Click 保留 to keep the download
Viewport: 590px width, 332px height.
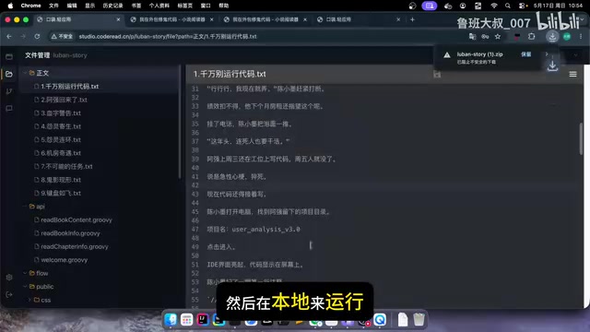pyautogui.click(x=526, y=54)
